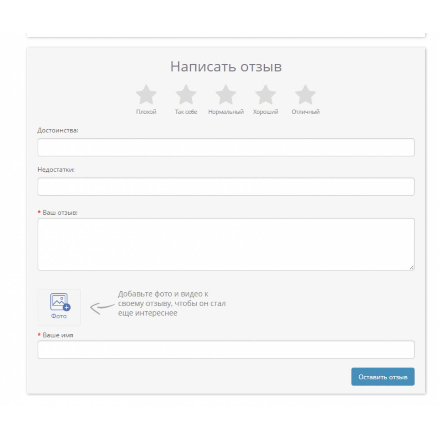Click the Так себе rating text label
This screenshot has width=439, height=439.
tap(186, 112)
